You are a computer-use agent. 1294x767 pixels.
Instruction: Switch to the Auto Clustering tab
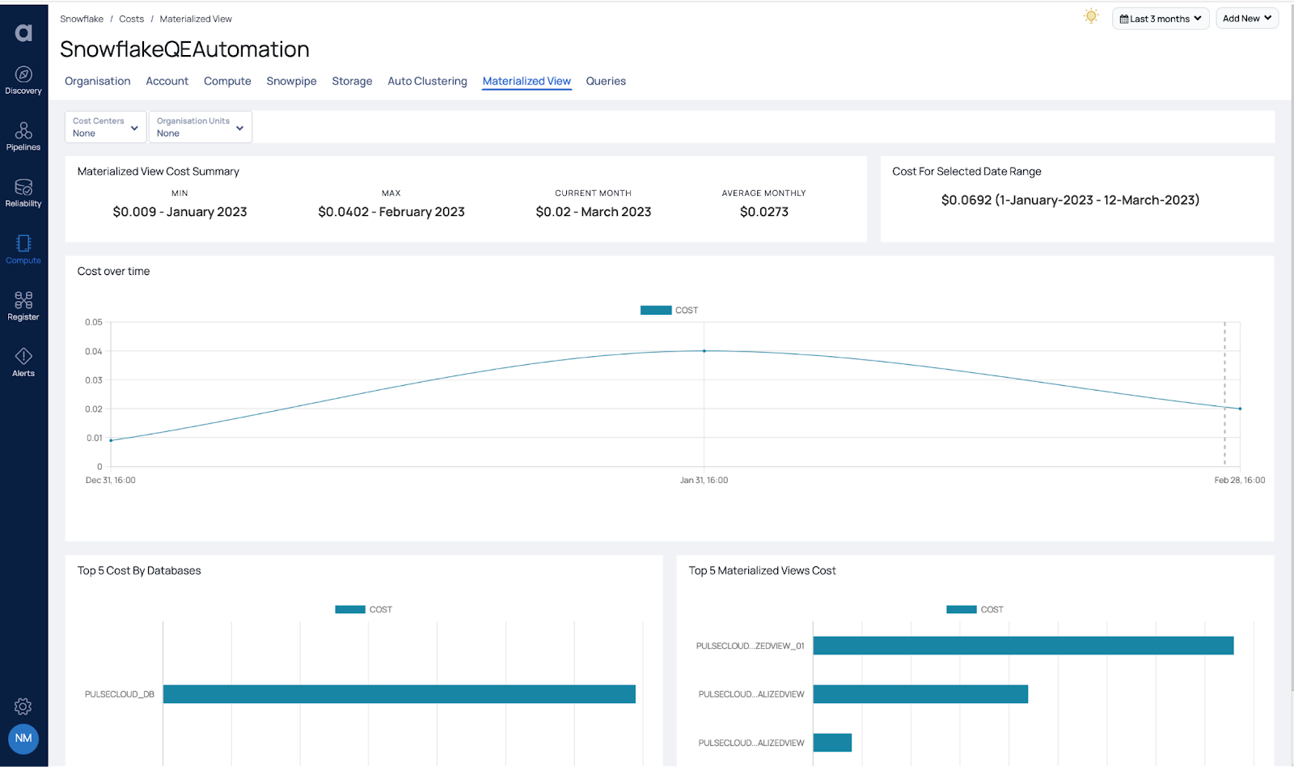(x=427, y=81)
